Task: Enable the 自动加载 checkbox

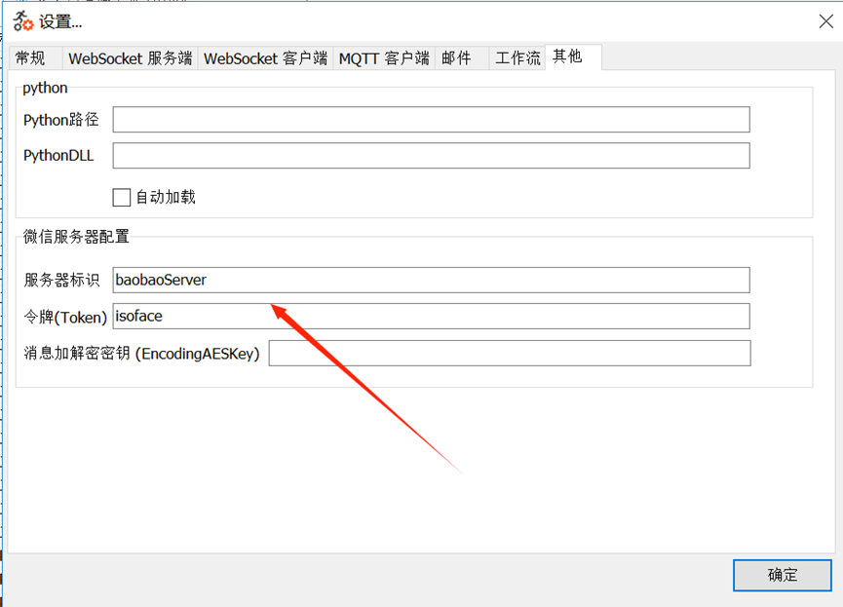Action: tap(122, 198)
